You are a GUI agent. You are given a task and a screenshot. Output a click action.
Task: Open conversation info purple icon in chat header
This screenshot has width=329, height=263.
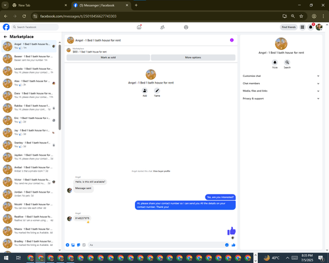[x=232, y=40]
